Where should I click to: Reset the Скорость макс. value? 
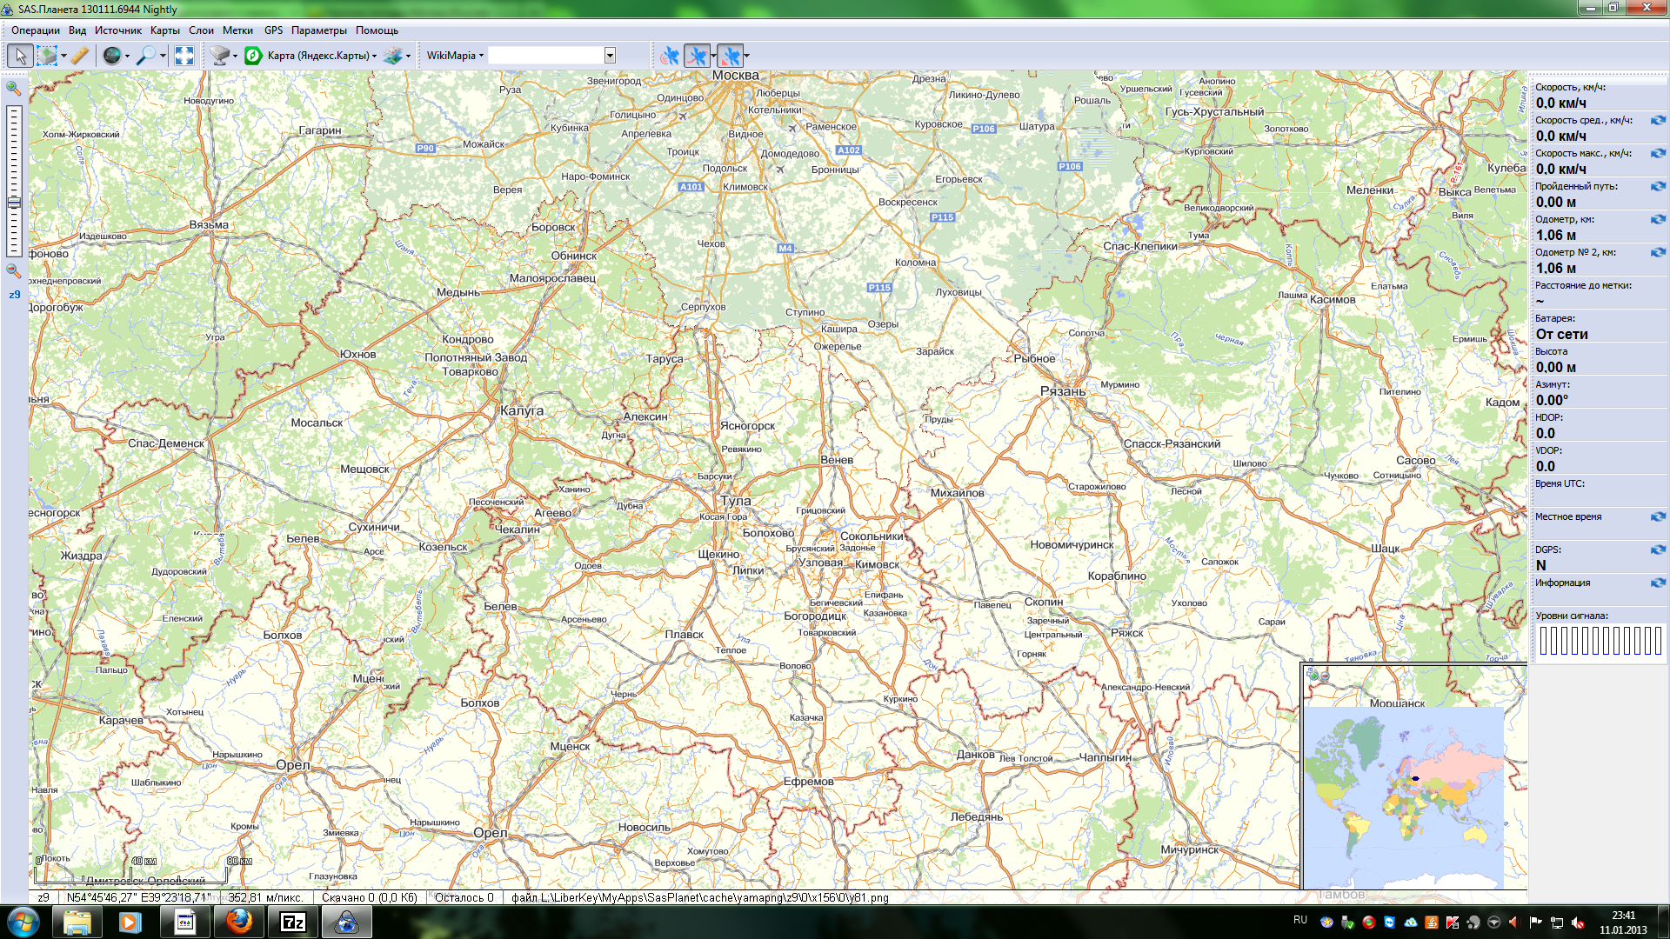1658,153
